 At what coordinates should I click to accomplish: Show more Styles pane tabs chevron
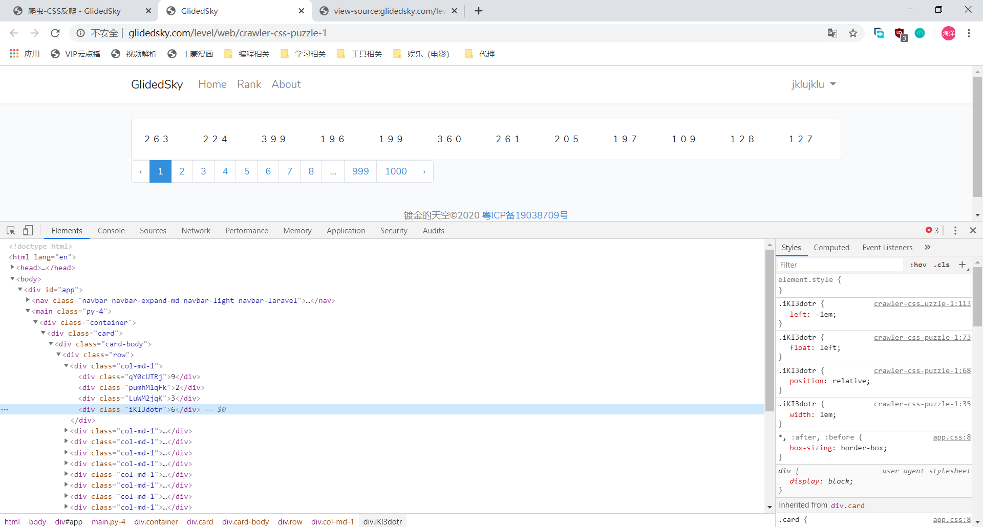coord(927,248)
